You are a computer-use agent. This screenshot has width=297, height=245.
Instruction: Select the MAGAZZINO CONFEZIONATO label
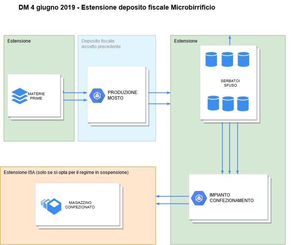(x=80, y=205)
